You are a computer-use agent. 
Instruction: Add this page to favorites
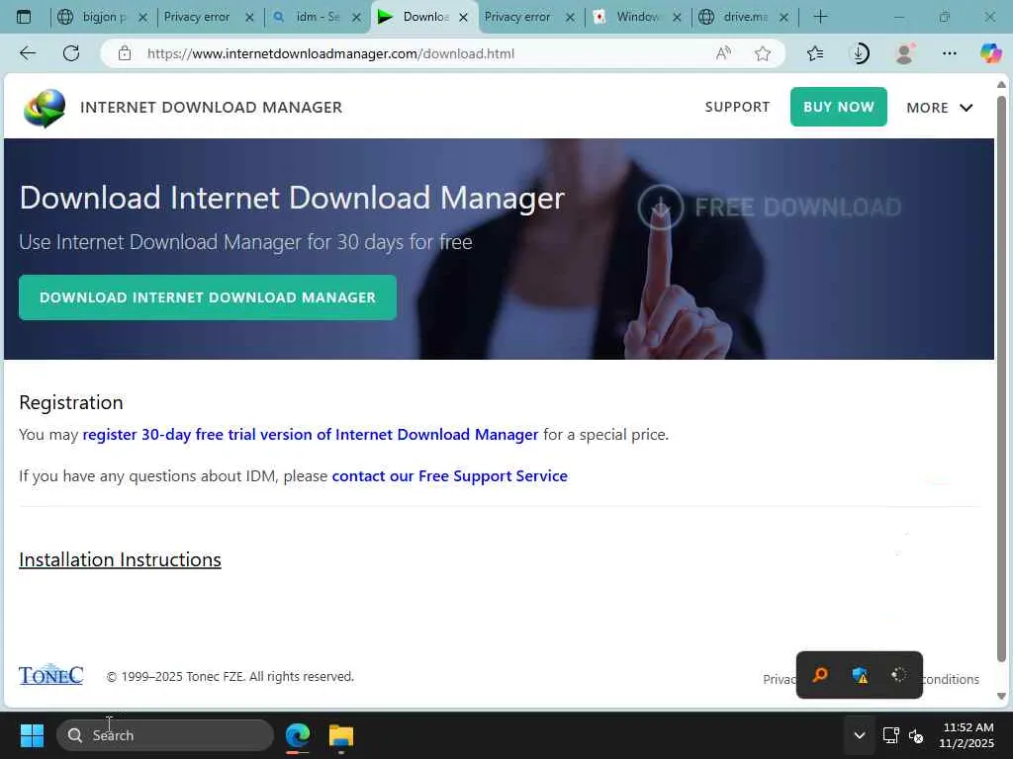pos(763,53)
